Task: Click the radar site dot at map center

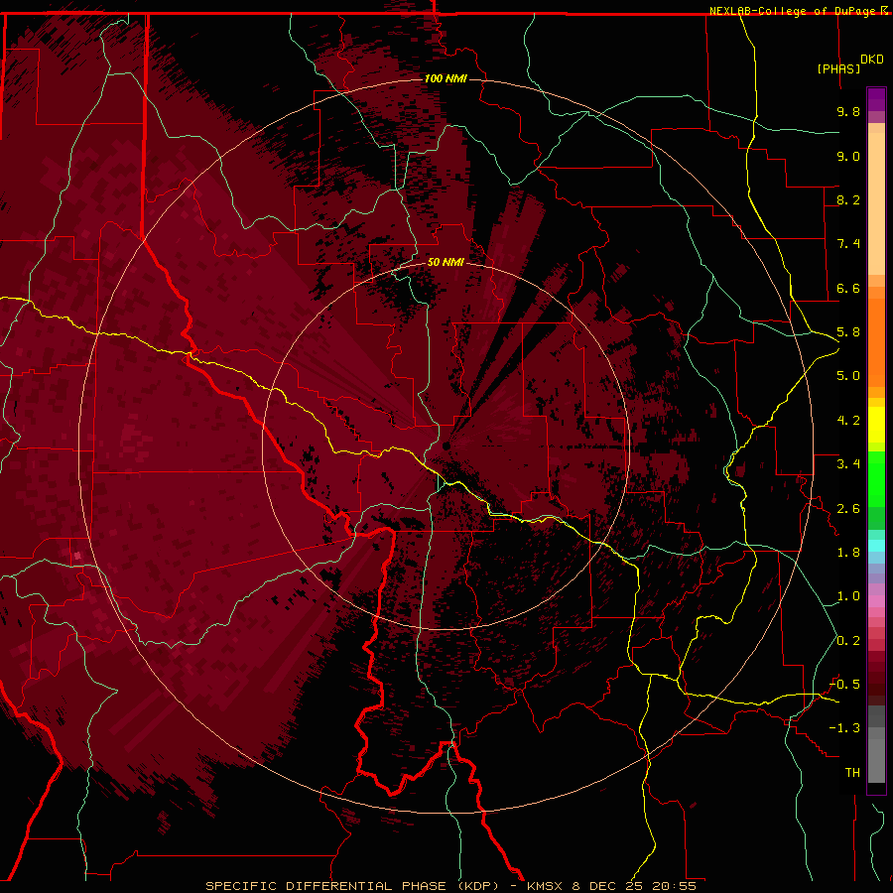Action: tap(446, 446)
